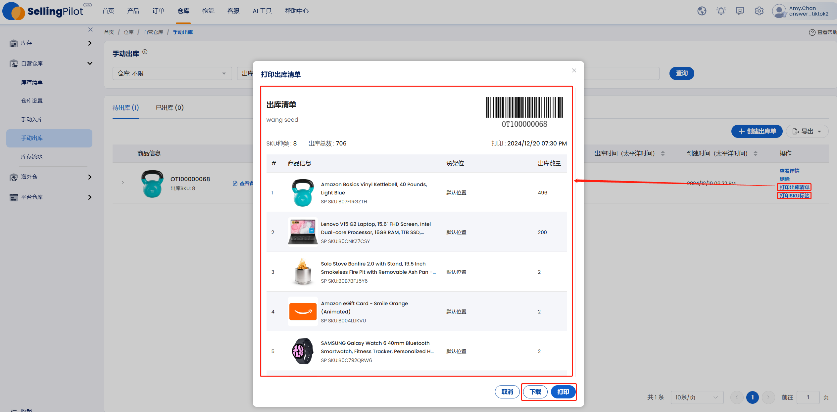Open 库存流水 in the sidebar
The image size is (837, 412).
32,157
